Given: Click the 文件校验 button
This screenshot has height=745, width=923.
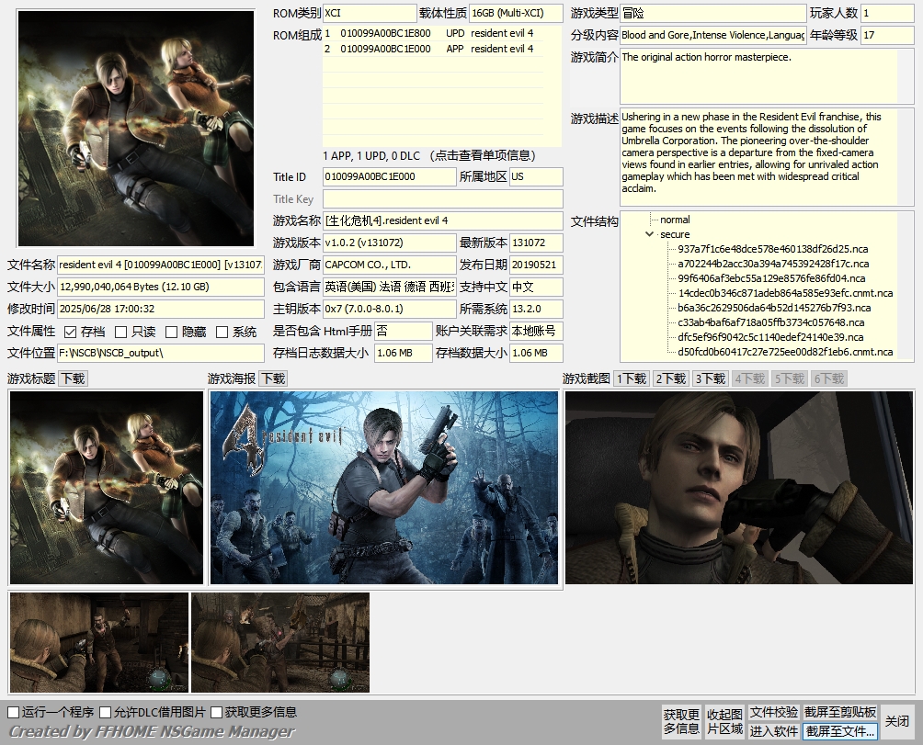Looking at the screenshot, I should 774,712.
